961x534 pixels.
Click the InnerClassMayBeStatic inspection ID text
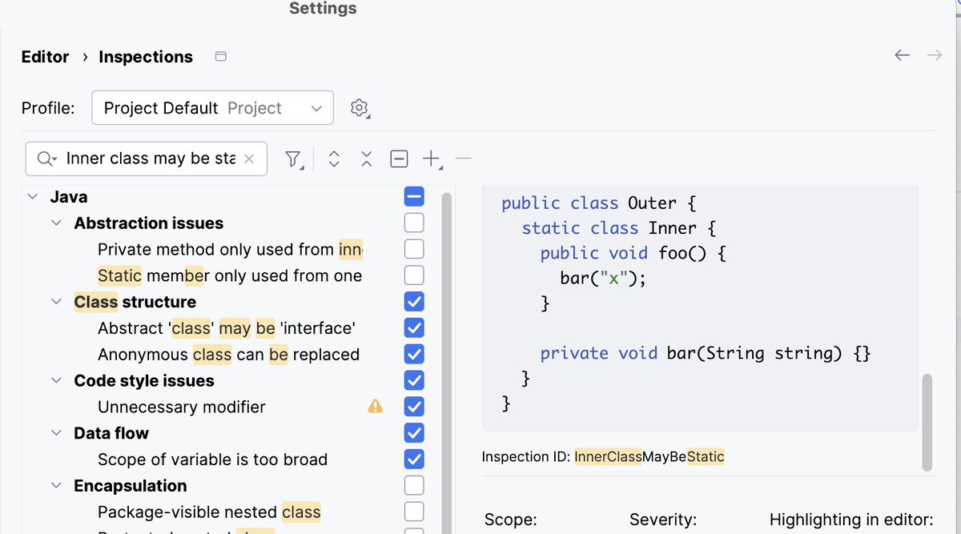point(649,457)
